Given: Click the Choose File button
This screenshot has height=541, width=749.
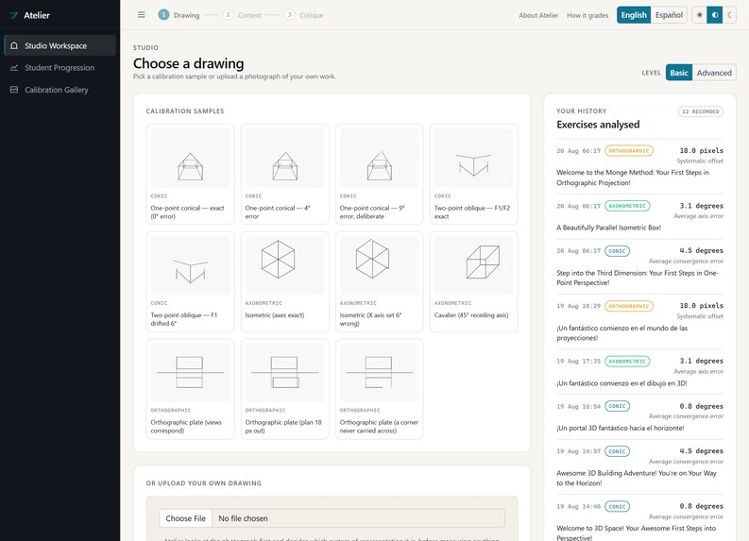Looking at the screenshot, I should pyautogui.click(x=185, y=518).
